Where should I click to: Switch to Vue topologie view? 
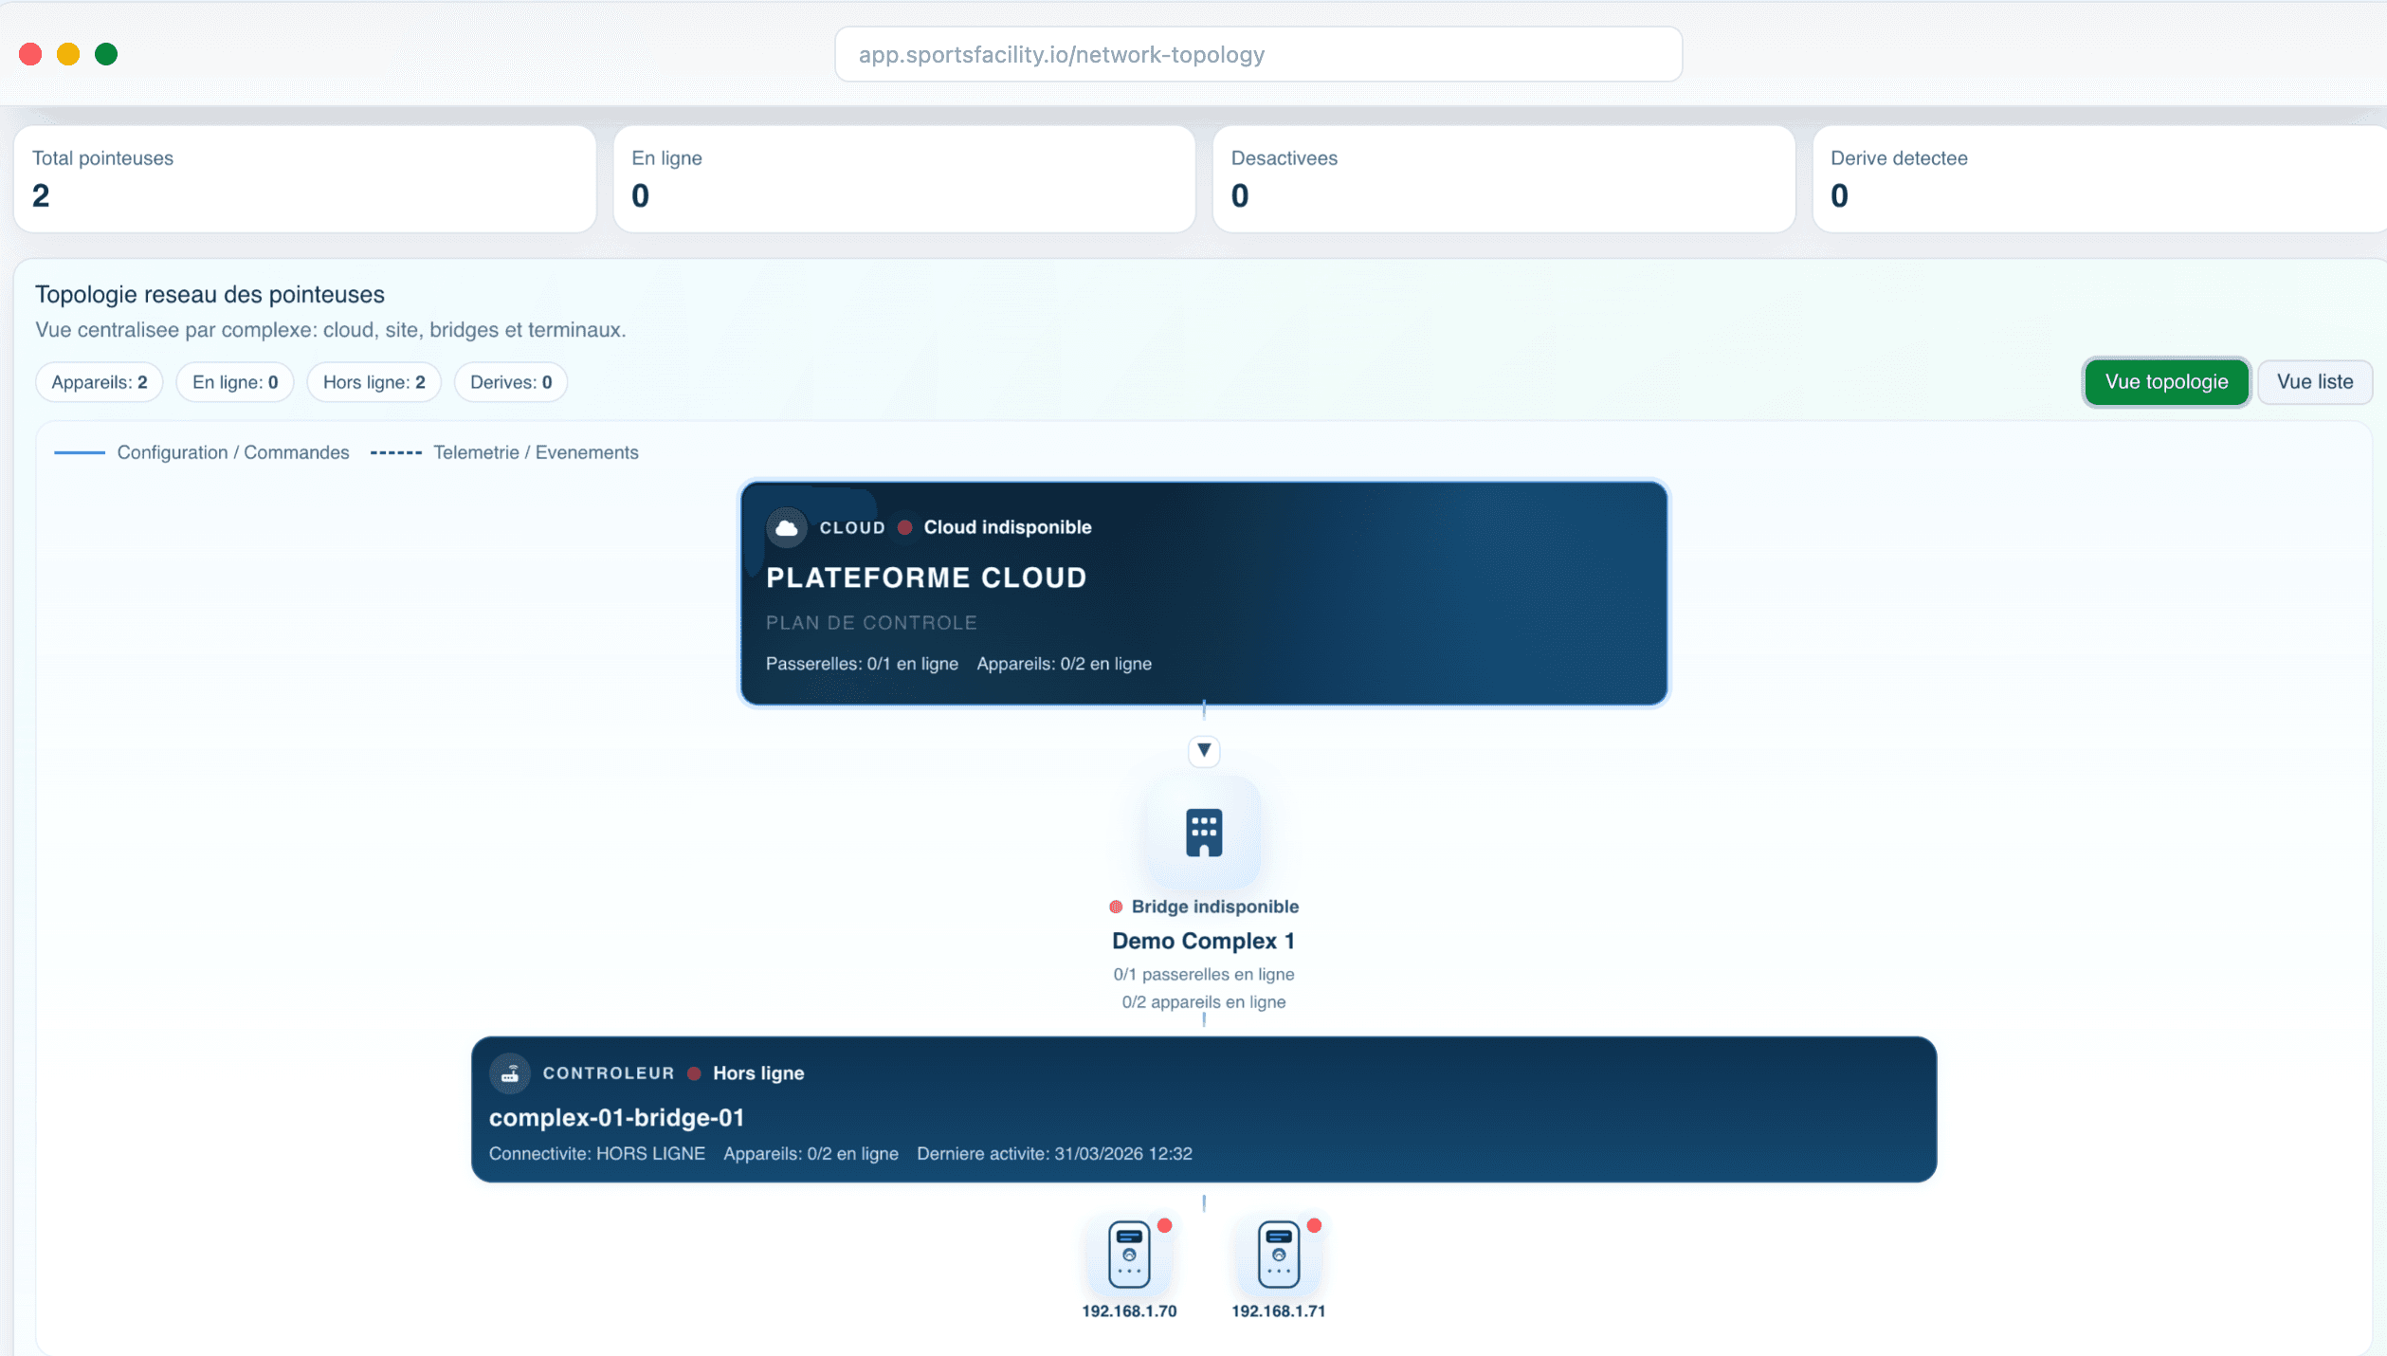2165,382
